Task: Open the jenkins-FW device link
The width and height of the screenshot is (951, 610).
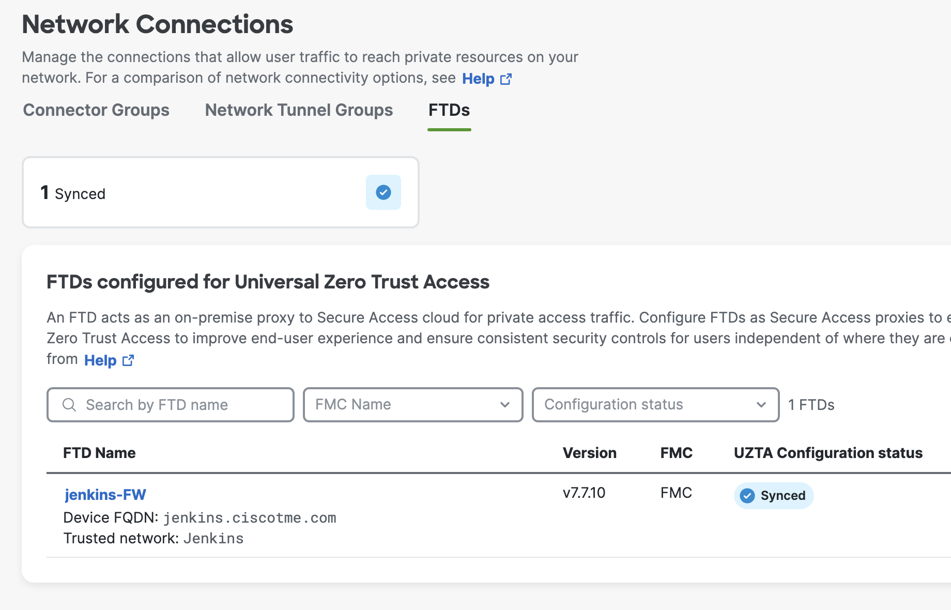Action: pyautogui.click(x=105, y=495)
